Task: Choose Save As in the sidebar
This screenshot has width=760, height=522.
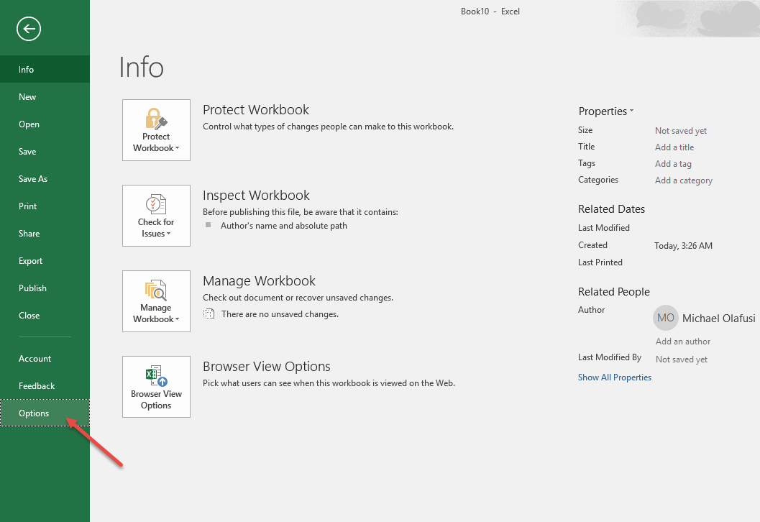Action: click(x=45, y=179)
